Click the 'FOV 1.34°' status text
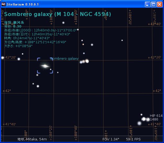164x143 pixels. [x=111, y=139]
